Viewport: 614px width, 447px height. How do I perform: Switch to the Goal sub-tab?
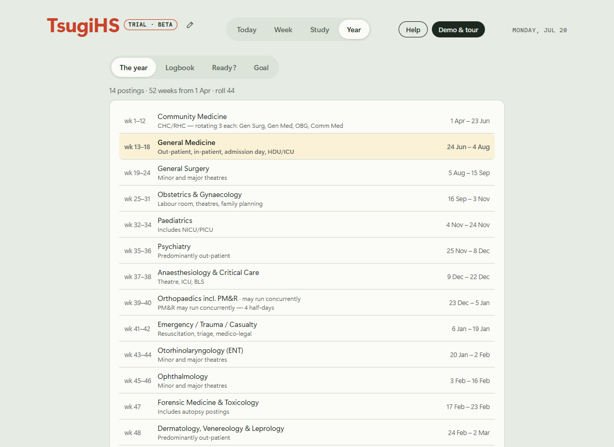261,68
